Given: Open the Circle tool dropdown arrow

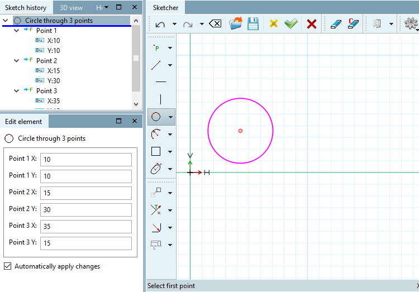Looking at the screenshot, I should (170, 117).
